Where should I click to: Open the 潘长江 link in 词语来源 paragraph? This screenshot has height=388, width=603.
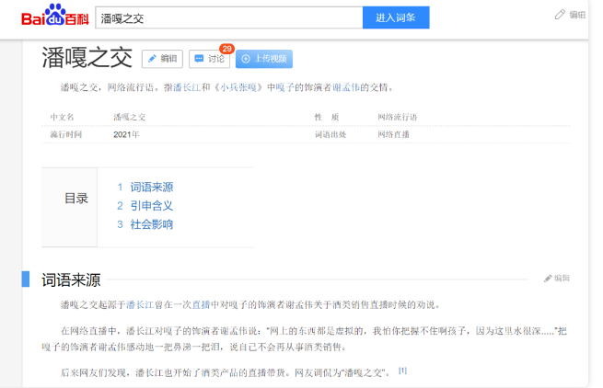tap(140, 305)
